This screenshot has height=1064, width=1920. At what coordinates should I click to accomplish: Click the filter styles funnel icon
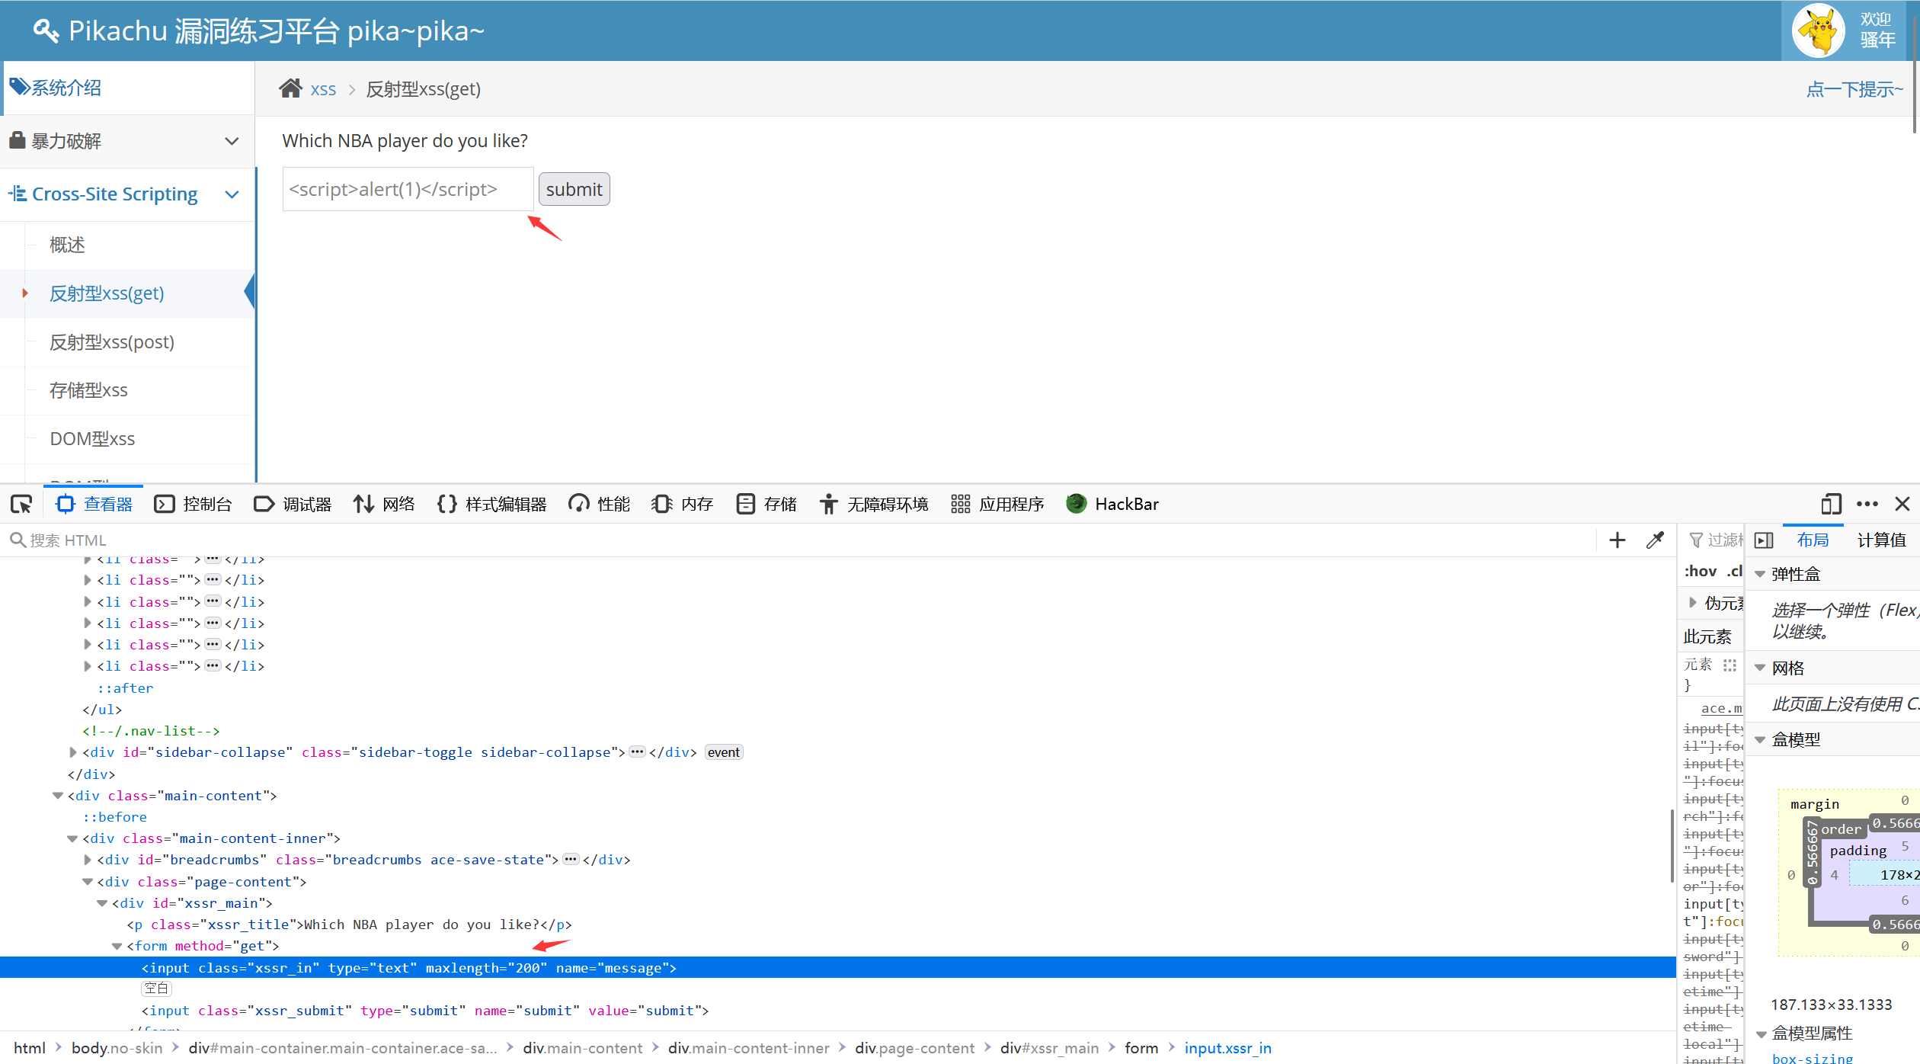tap(1696, 540)
